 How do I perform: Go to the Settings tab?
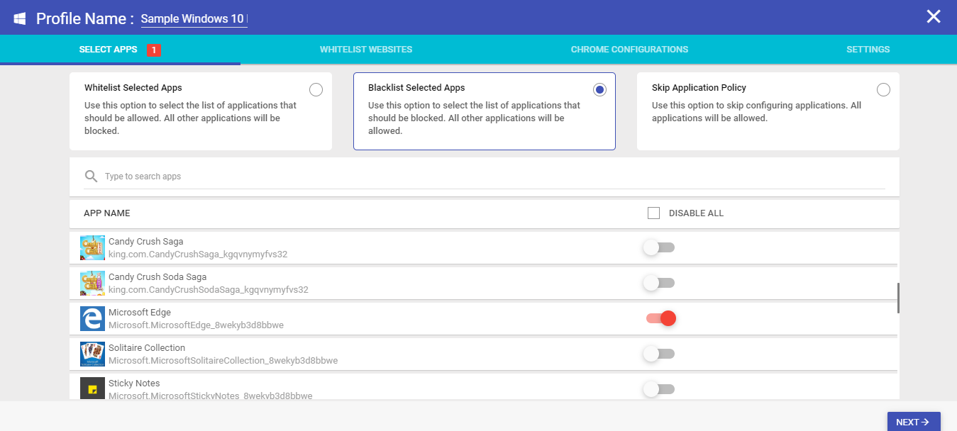(x=868, y=50)
